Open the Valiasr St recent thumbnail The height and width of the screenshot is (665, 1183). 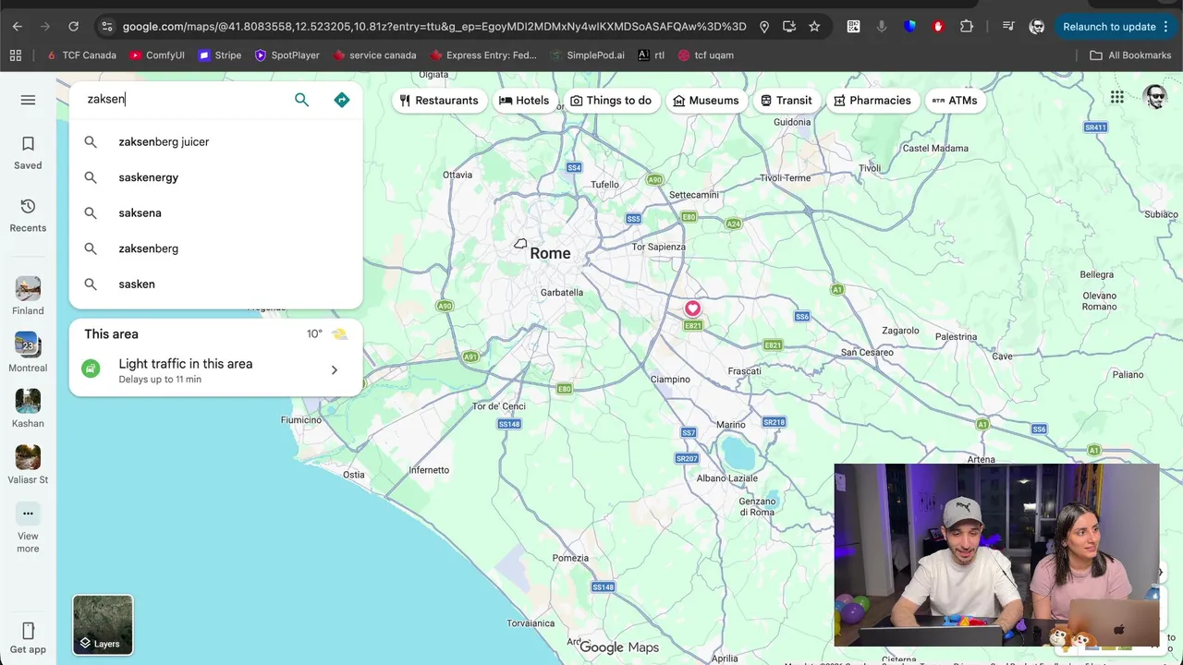[x=28, y=464]
